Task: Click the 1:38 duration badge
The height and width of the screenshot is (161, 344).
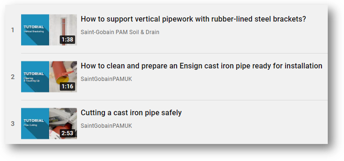Action: [67, 40]
